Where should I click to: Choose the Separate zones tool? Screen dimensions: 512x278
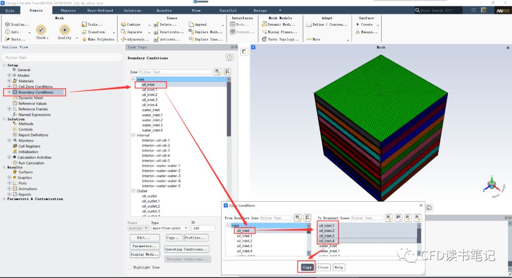132,32
